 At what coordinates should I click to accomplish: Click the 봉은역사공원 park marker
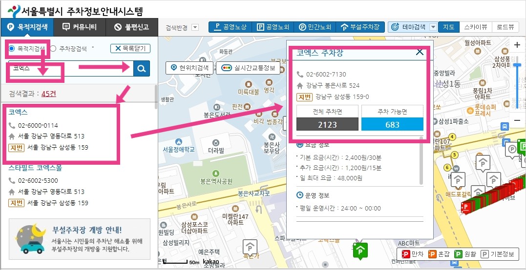tap(216, 174)
